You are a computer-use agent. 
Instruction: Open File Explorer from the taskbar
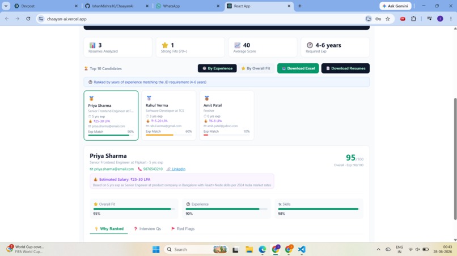(x=249, y=249)
